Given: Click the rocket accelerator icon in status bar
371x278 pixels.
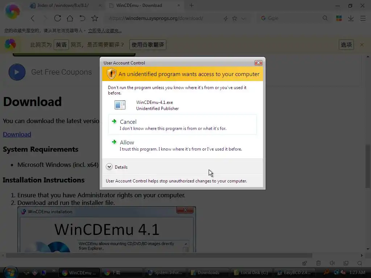Looking at the screenshot, I should click(x=304, y=263).
